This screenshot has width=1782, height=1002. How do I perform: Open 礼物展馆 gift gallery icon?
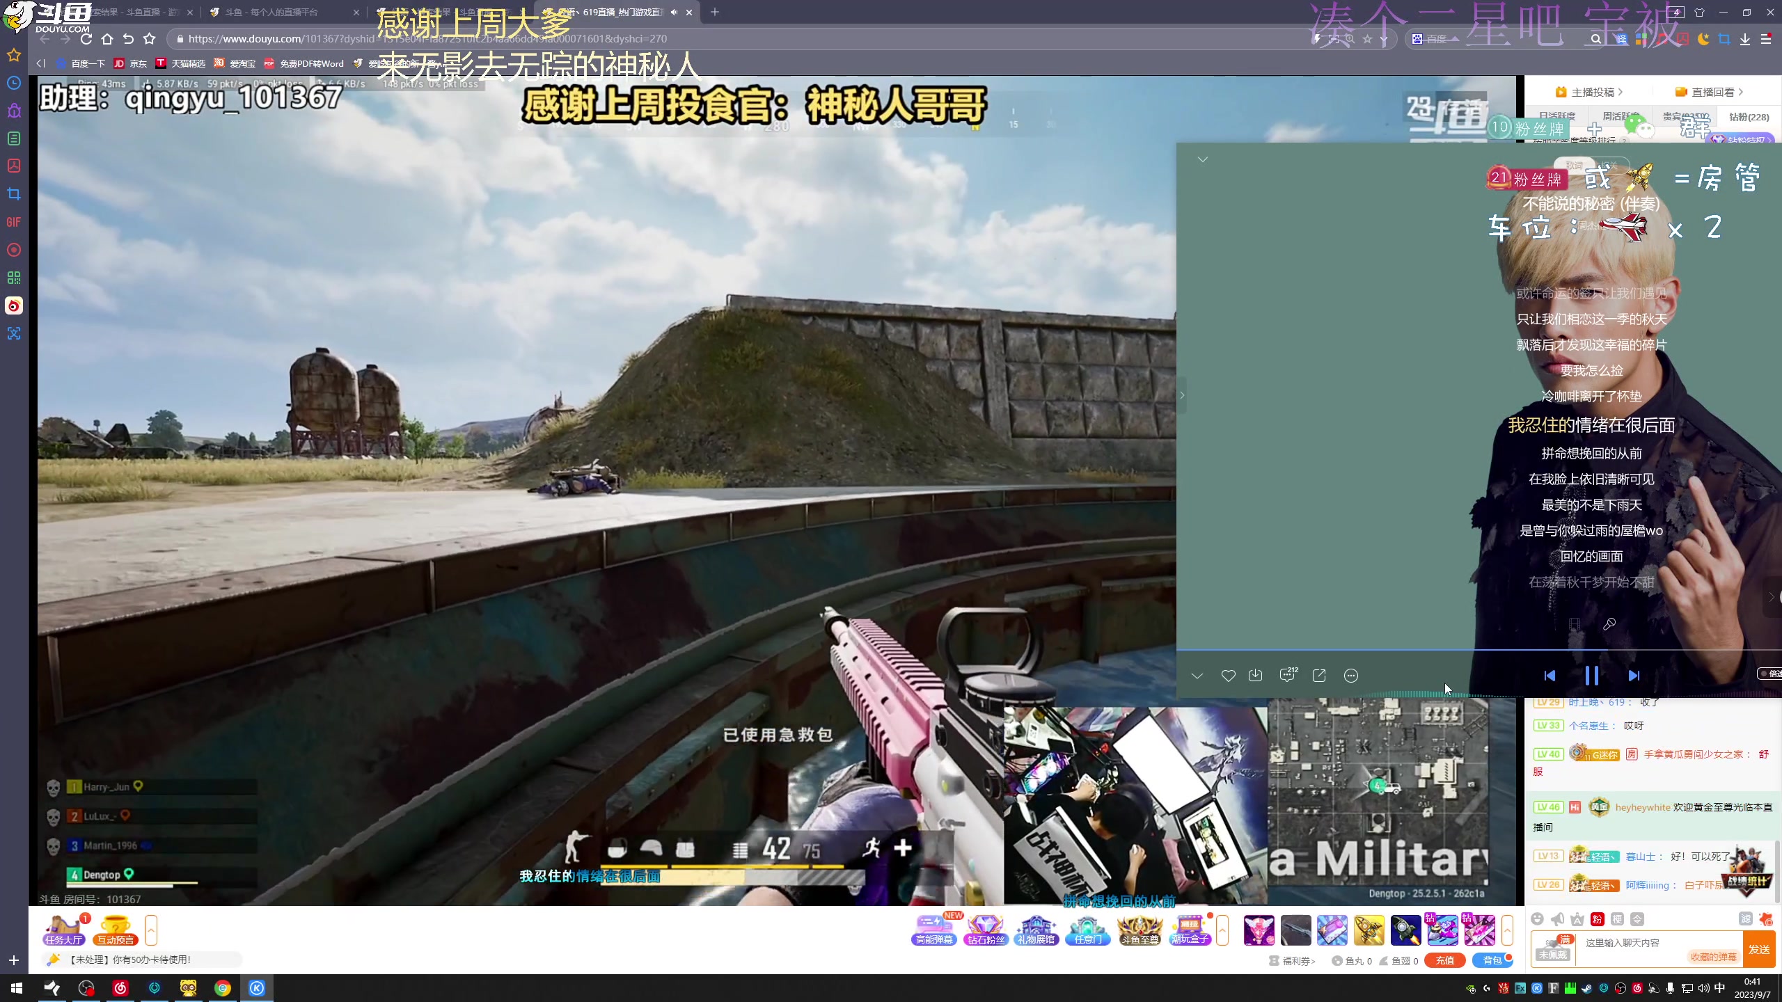tap(1036, 930)
